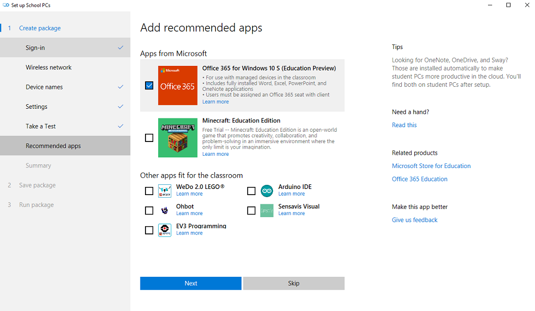The width and height of the screenshot is (535, 311).
Task: Click the Arduino IDE icon
Action: pos(266,191)
